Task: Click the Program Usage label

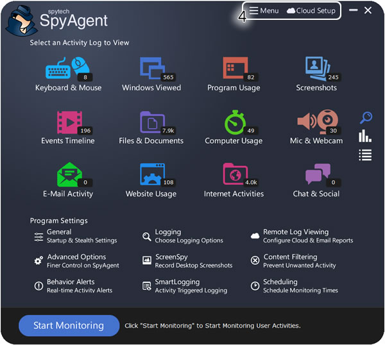Action: click(234, 88)
